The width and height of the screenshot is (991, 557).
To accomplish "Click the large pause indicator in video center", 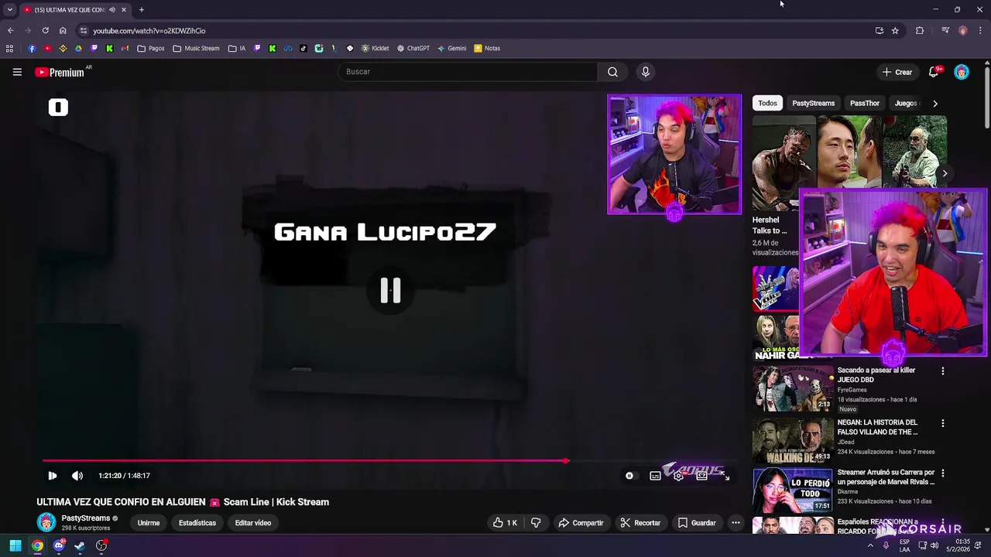I will click(x=390, y=290).
